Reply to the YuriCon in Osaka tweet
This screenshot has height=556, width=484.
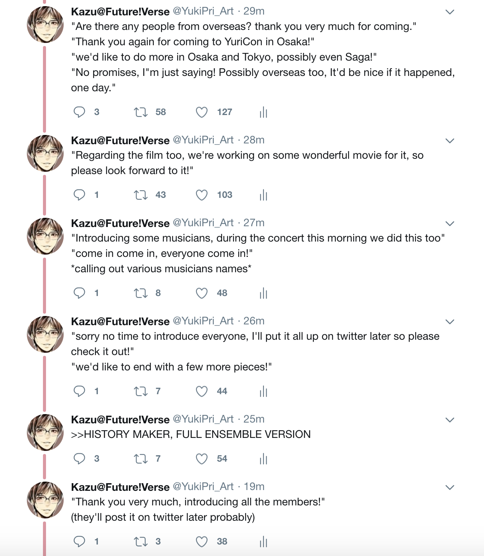coord(79,112)
